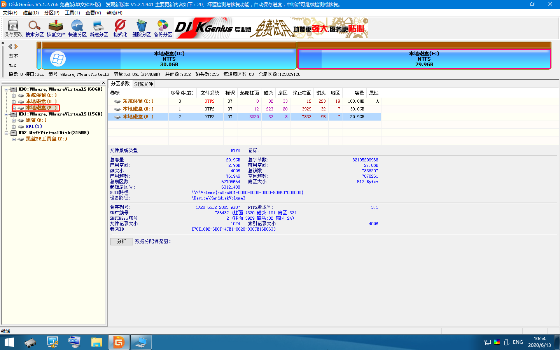
Task: Select 本地磁盘 (D:) in the disk tree
Action: tap(41, 101)
